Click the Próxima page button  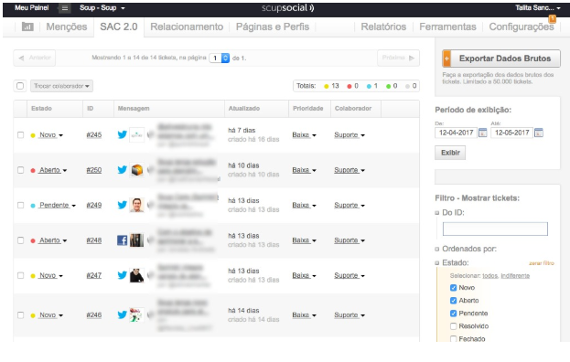pyautogui.click(x=398, y=58)
